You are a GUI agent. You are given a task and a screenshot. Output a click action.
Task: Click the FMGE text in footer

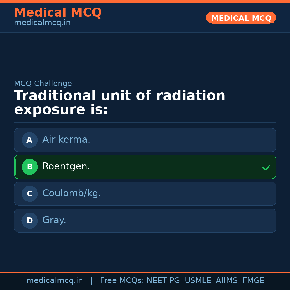click(x=253, y=281)
